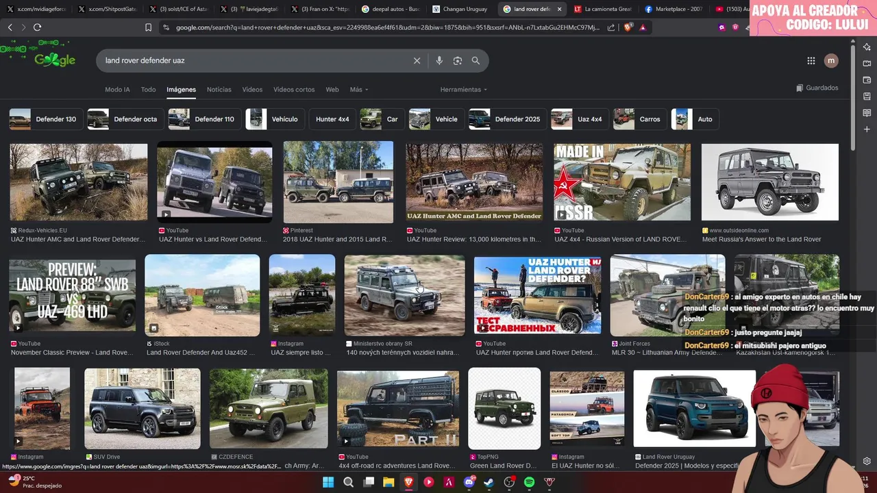Screen dimensions: 877x493
Task: Switch to the Marketplace Facebook browser tab
Action: [x=673, y=9]
